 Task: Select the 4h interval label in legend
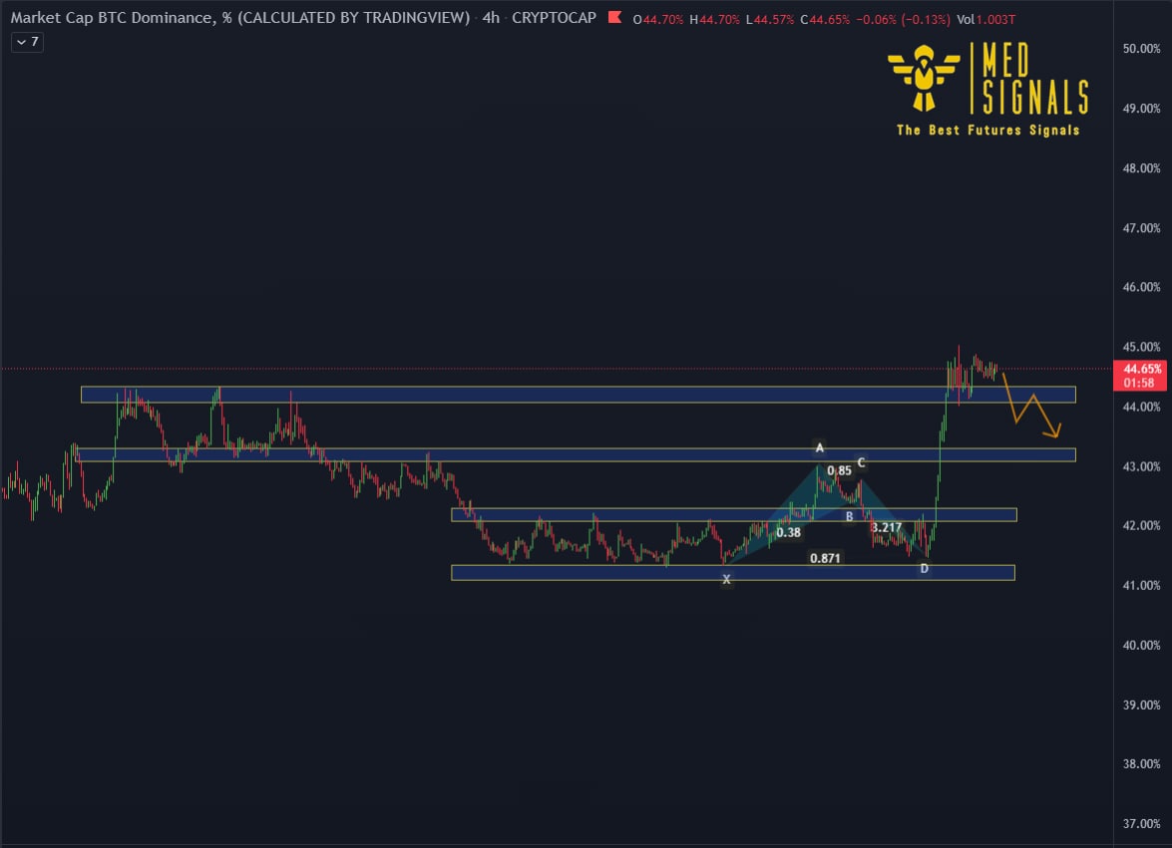[491, 17]
